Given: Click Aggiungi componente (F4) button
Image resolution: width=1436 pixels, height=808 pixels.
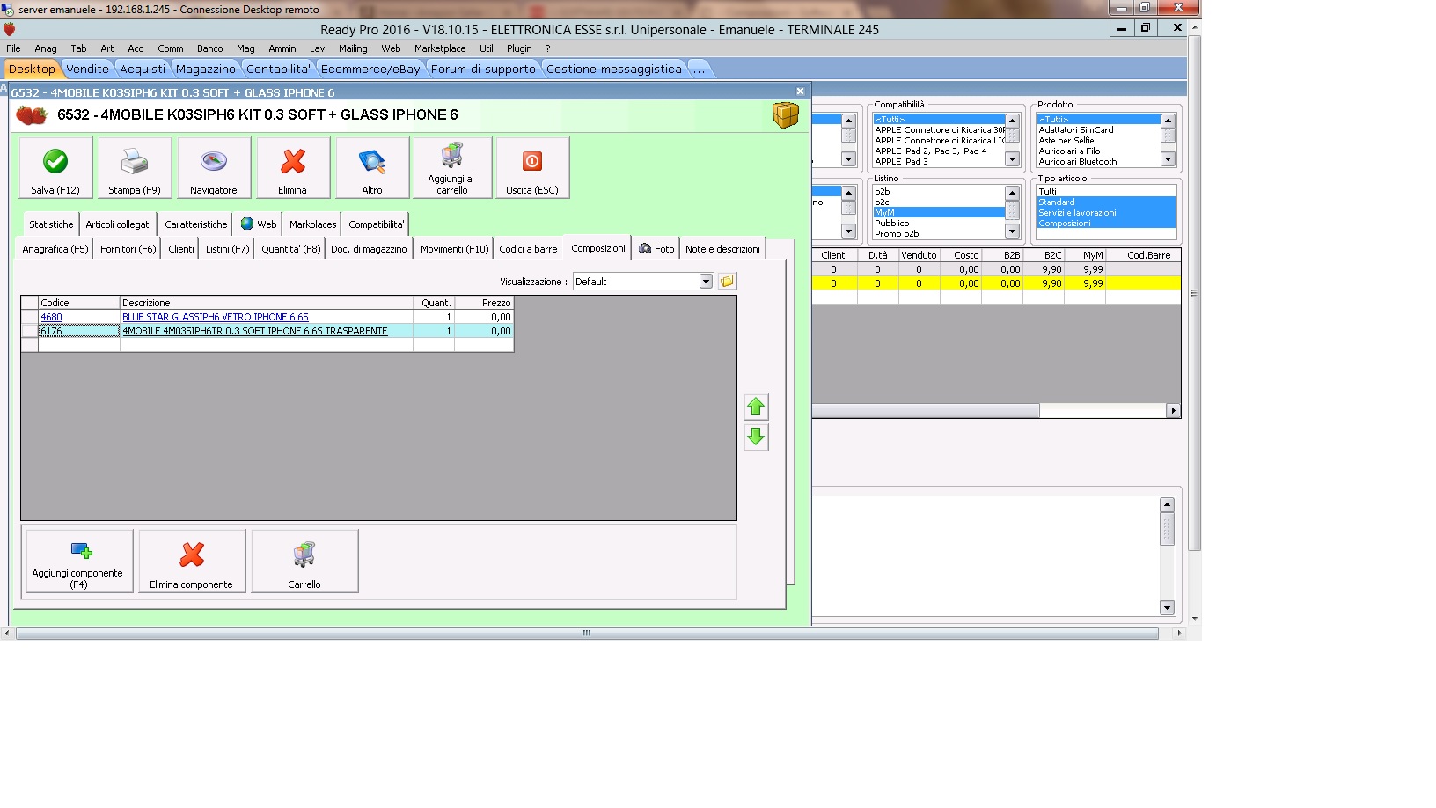Looking at the screenshot, I should coord(79,561).
